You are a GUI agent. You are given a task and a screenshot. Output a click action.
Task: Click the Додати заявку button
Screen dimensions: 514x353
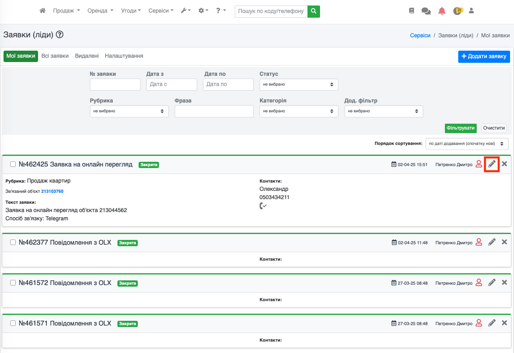pos(484,56)
